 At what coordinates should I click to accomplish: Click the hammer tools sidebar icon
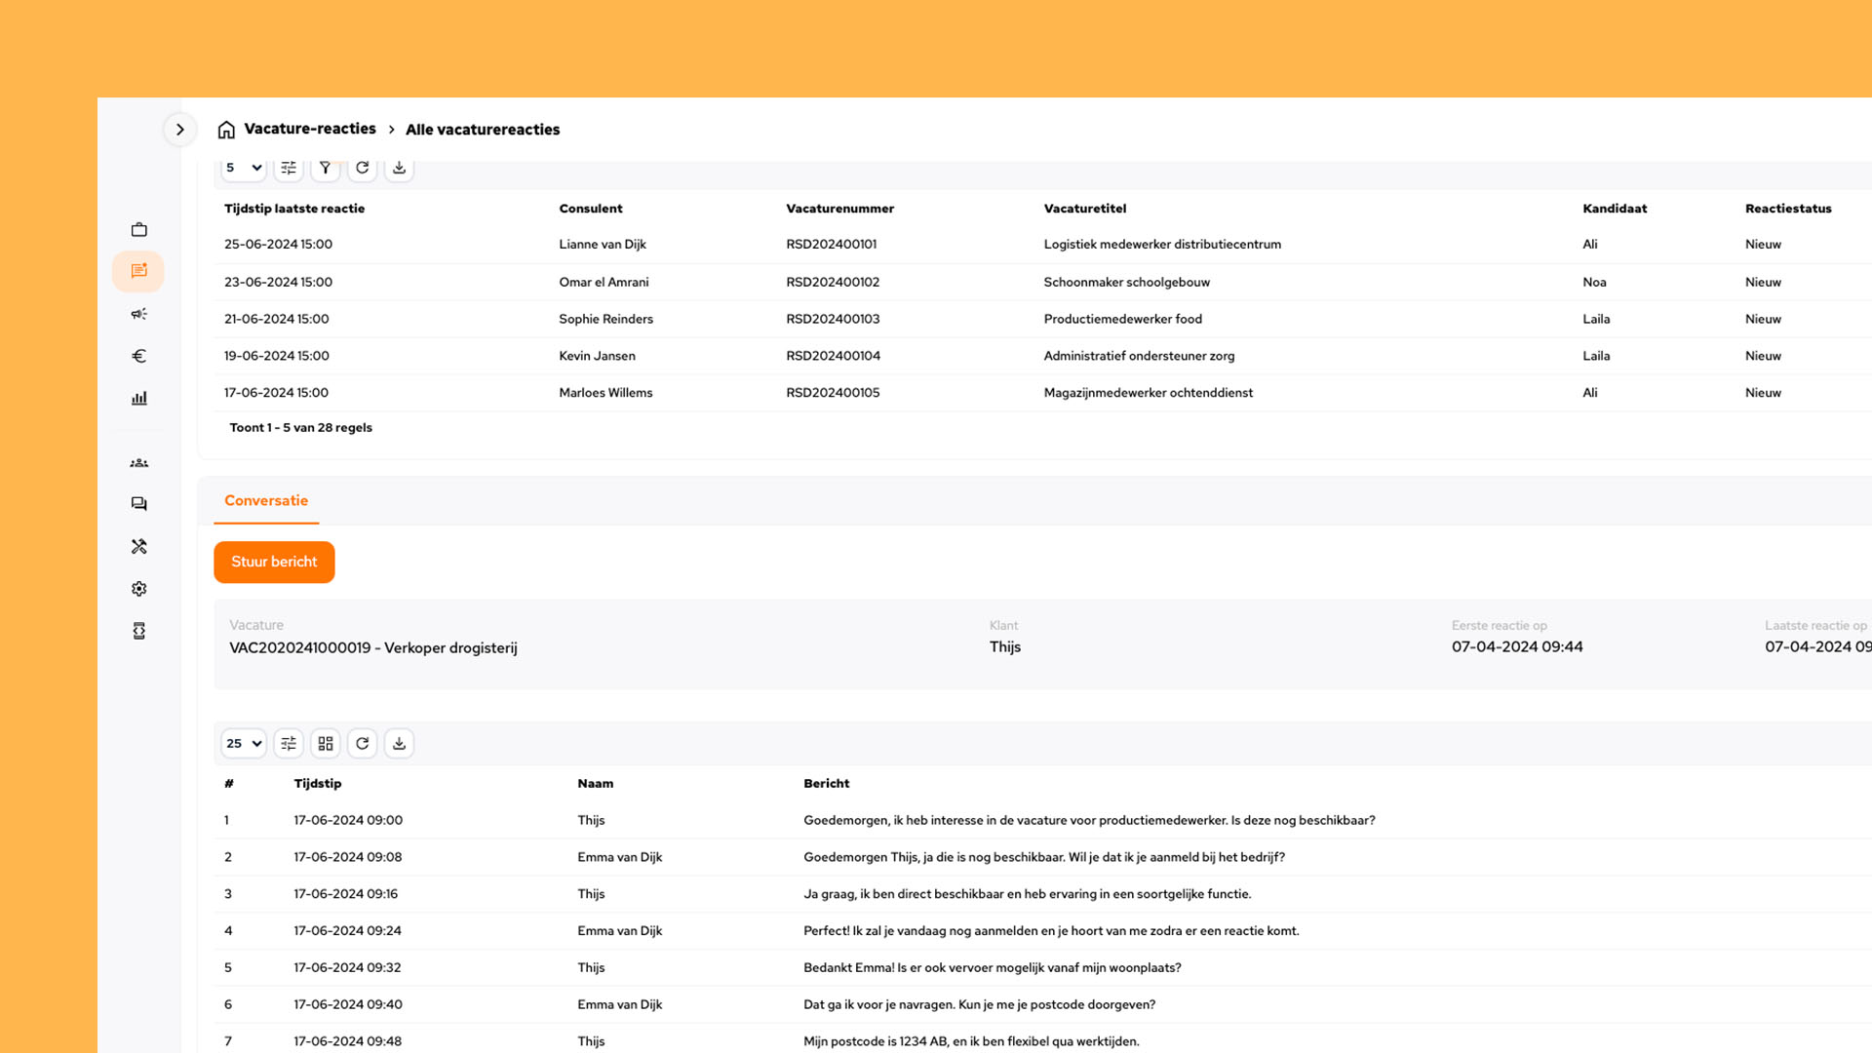139,547
